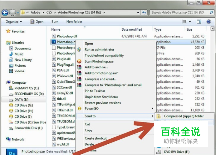The height and width of the screenshot is (155, 216).
Task: Click the Photoshop.exe PS file icon
Action: [x=54, y=42]
